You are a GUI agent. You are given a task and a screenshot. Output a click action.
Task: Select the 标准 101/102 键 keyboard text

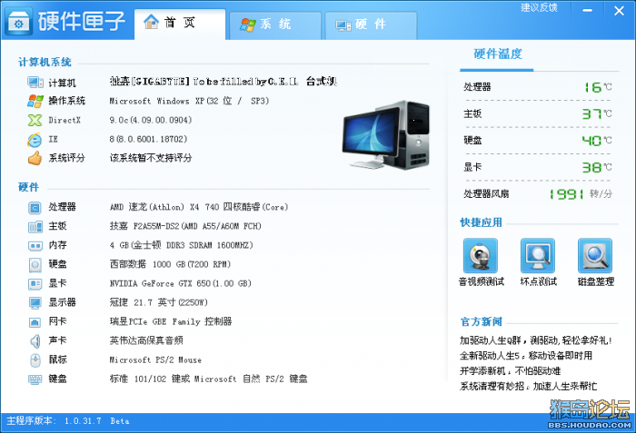208,379
